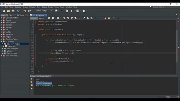Click the Last Edit icon in the editor toolbar
Screen dimensions: 180x101
(49, 18)
